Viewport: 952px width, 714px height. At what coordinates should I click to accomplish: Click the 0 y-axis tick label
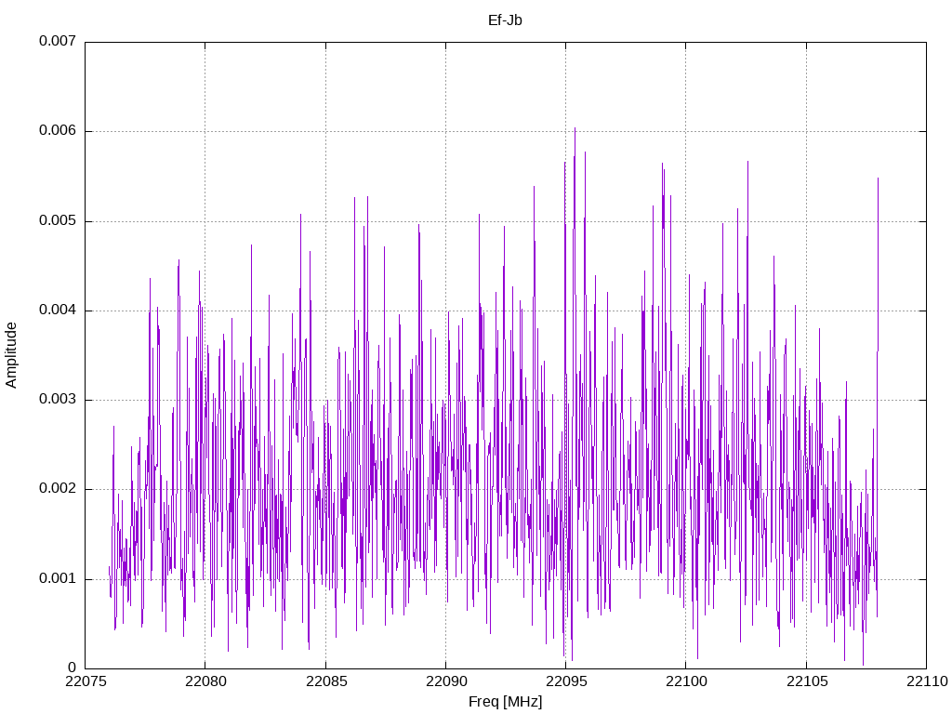coord(73,668)
